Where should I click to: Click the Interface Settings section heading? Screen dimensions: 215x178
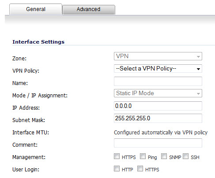coord(38,42)
